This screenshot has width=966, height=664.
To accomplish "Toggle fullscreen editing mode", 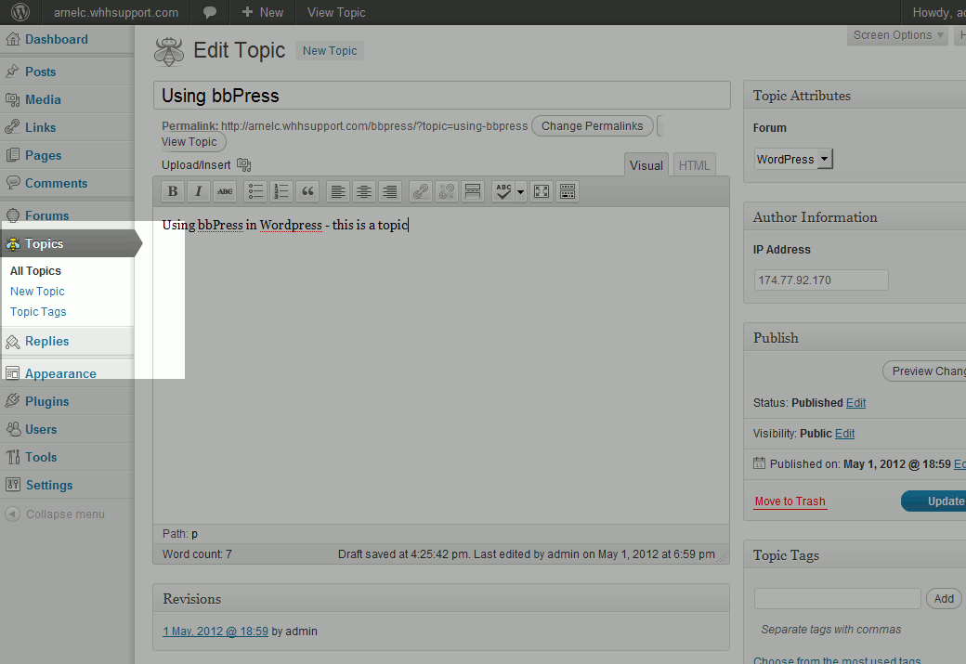I will tap(542, 191).
